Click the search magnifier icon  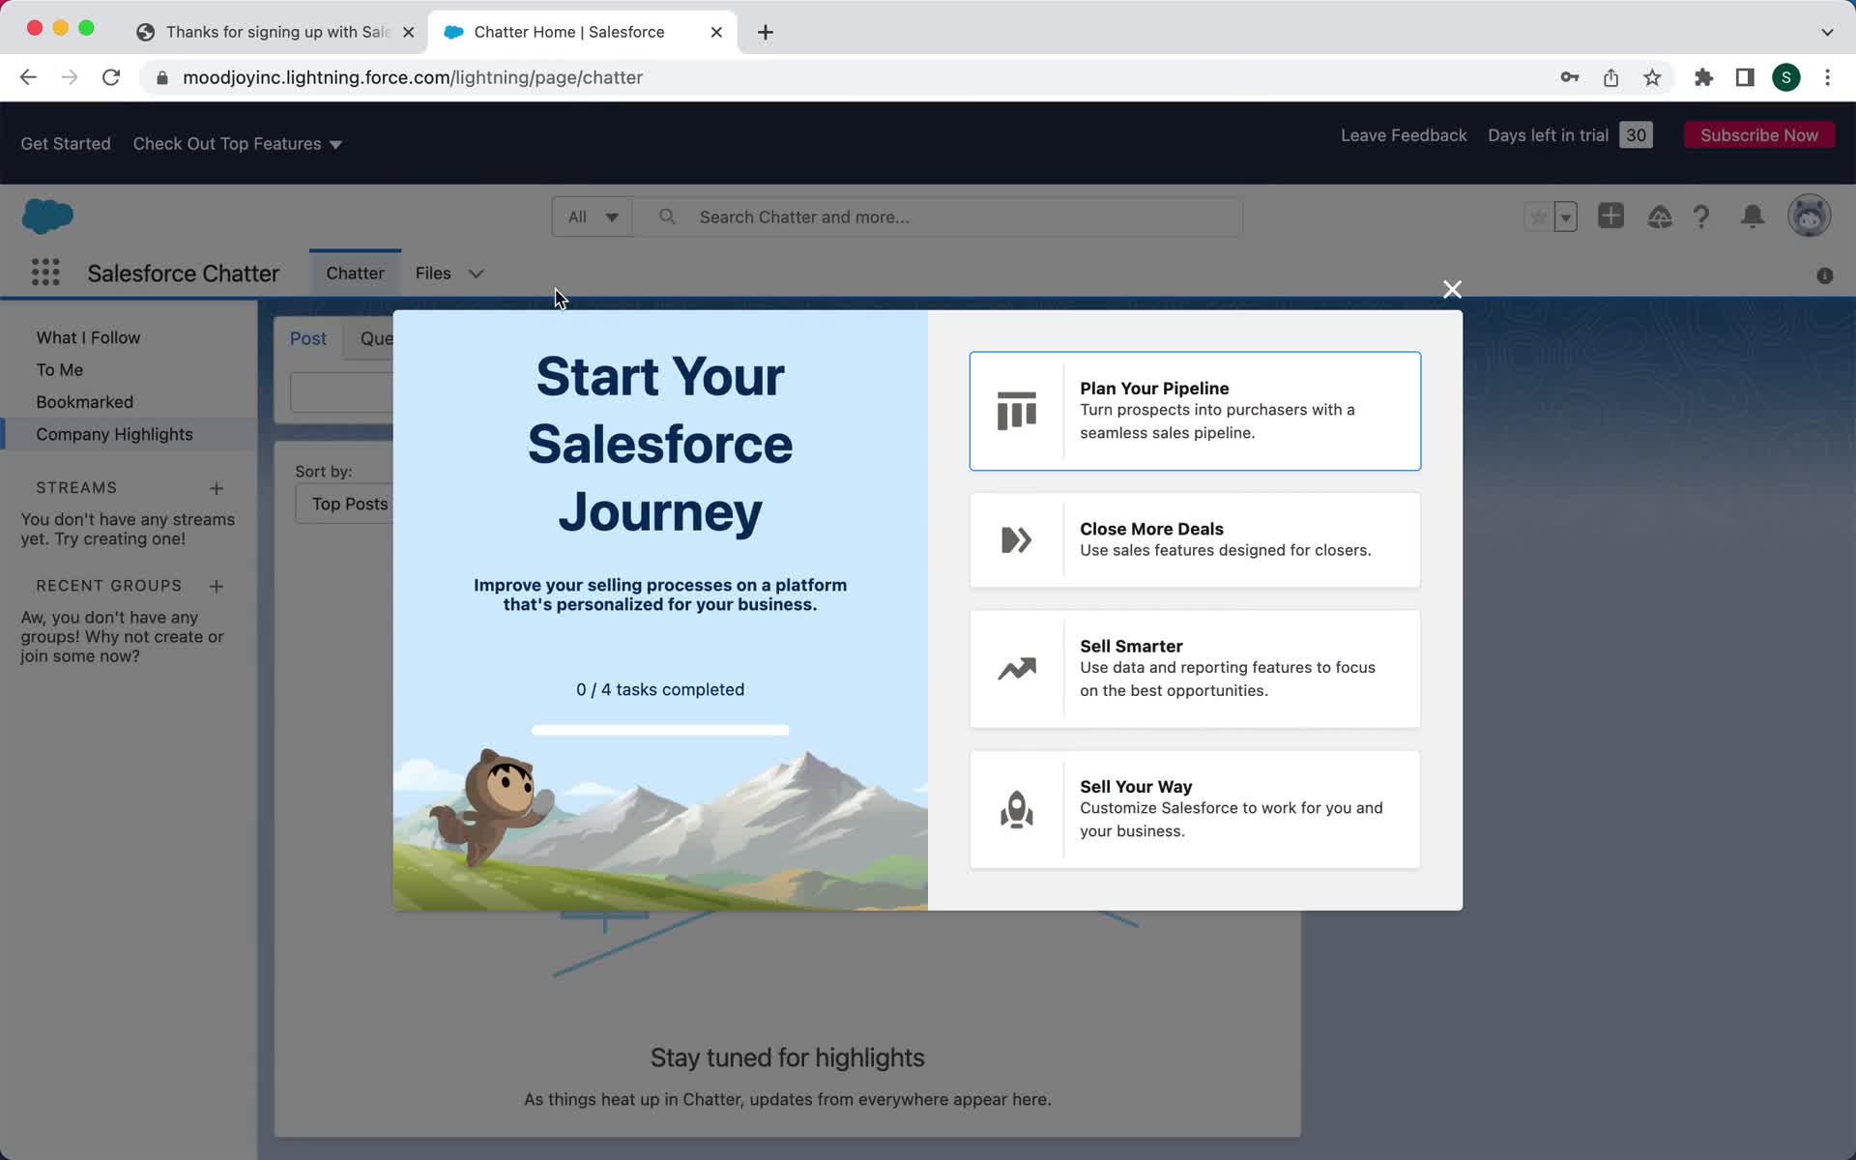coord(667,217)
